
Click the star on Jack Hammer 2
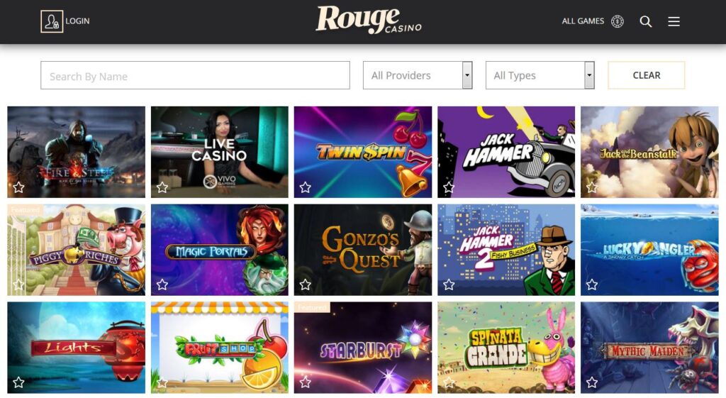pyautogui.click(x=449, y=284)
